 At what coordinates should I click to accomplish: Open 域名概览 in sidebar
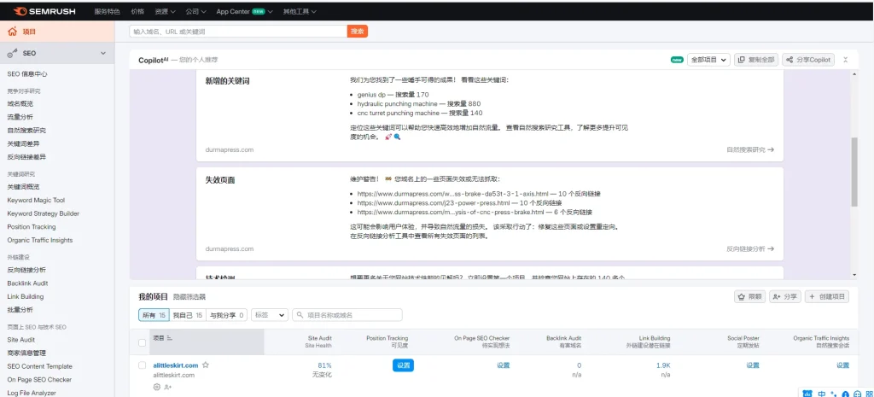[x=20, y=103]
